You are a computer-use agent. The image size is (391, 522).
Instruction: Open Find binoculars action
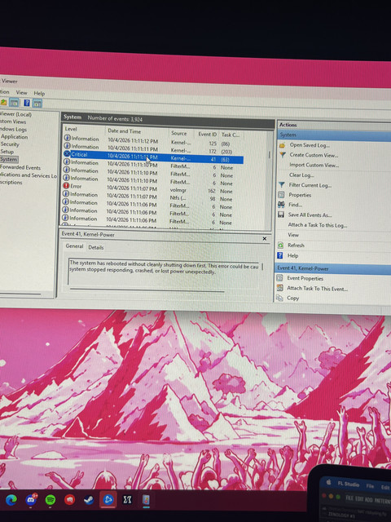click(281, 205)
